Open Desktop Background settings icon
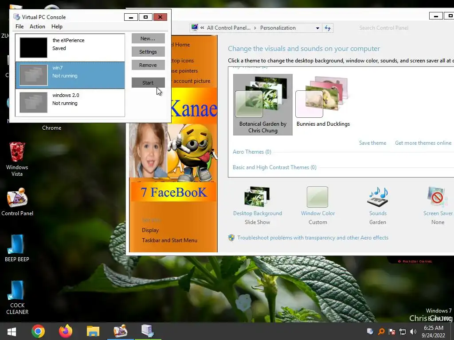 point(257,197)
